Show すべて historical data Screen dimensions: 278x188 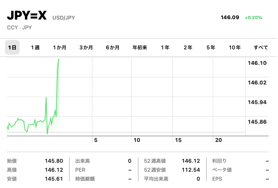261,48
